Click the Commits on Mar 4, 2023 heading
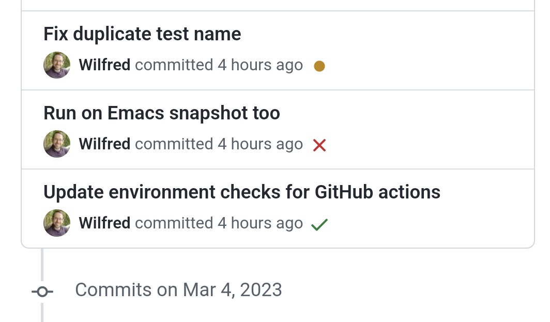The height and width of the screenshot is (322, 550). click(x=178, y=290)
